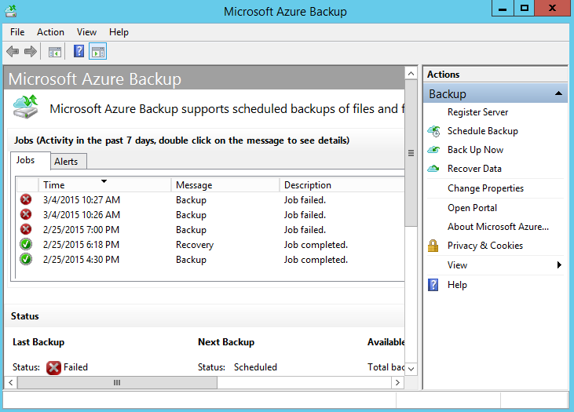Viewport: 574px width, 412px height.
Task: Expand the View submenu arrow in Actions
Action: 559,265
